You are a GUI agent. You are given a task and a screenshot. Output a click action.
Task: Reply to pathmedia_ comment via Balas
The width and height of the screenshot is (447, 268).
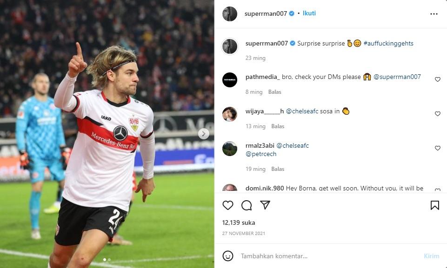[274, 92]
